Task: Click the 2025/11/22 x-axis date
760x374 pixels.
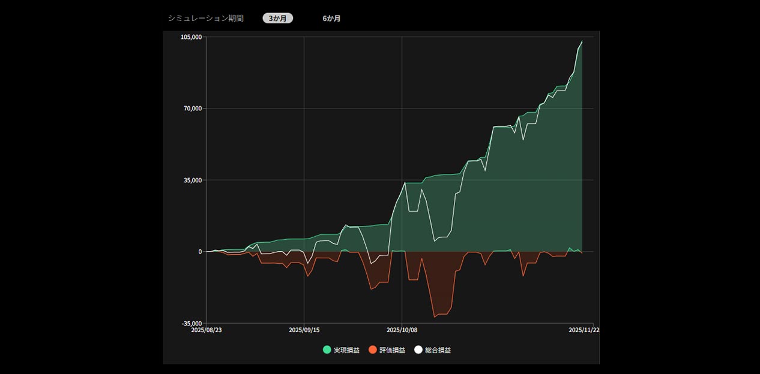Action: pos(584,330)
